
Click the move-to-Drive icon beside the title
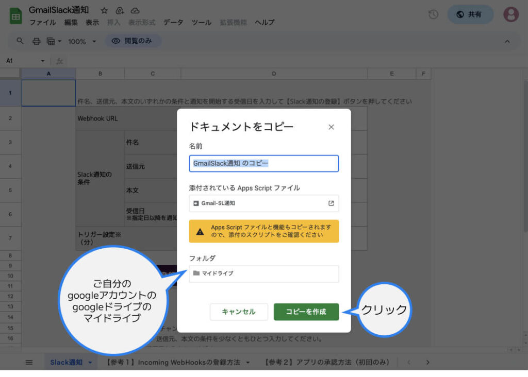click(120, 10)
